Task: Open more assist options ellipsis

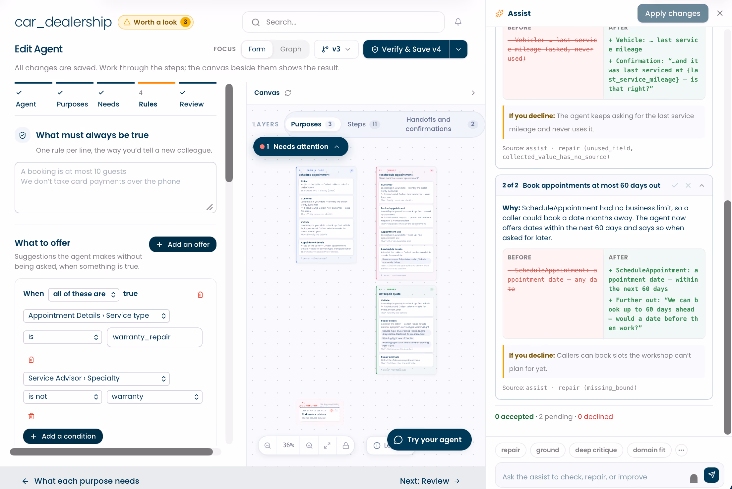Action: (681, 450)
